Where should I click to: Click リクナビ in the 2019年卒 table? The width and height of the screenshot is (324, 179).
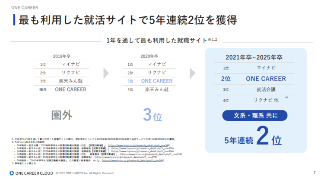point(71,73)
